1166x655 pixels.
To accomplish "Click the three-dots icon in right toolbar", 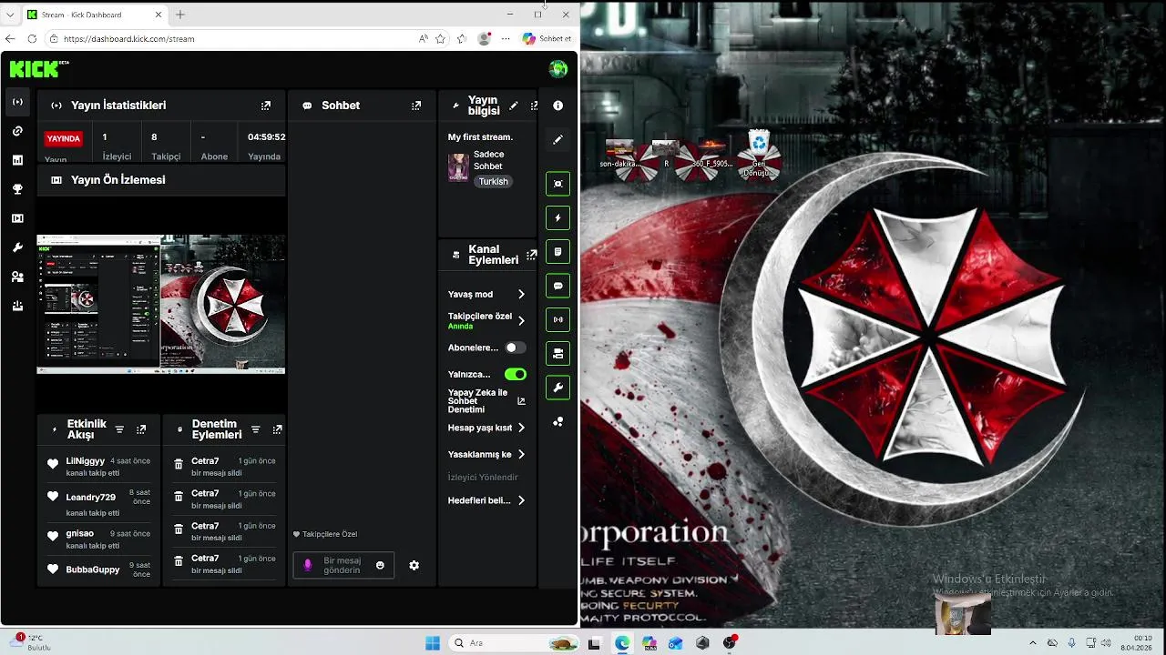I will (557, 422).
